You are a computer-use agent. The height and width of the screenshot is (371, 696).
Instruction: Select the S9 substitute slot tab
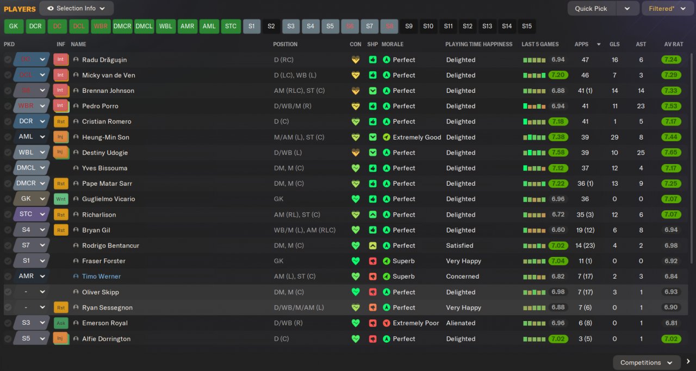click(x=409, y=26)
